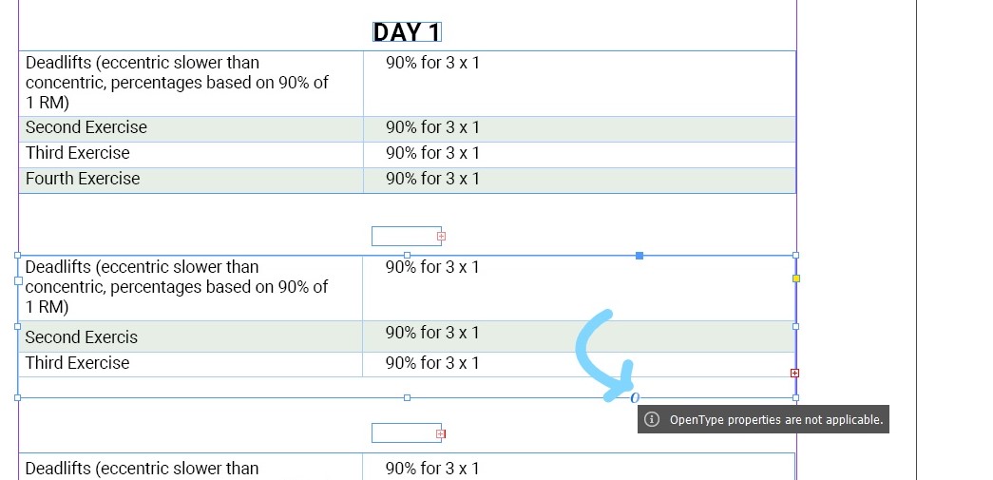Click the OpenType badge icon on frame bottom edge
The height and width of the screenshot is (480, 993).
click(635, 397)
